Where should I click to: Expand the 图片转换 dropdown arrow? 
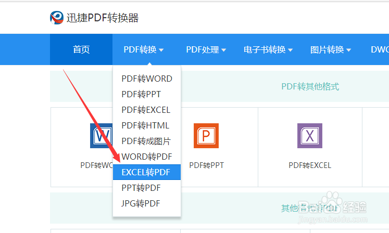coord(348,50)
